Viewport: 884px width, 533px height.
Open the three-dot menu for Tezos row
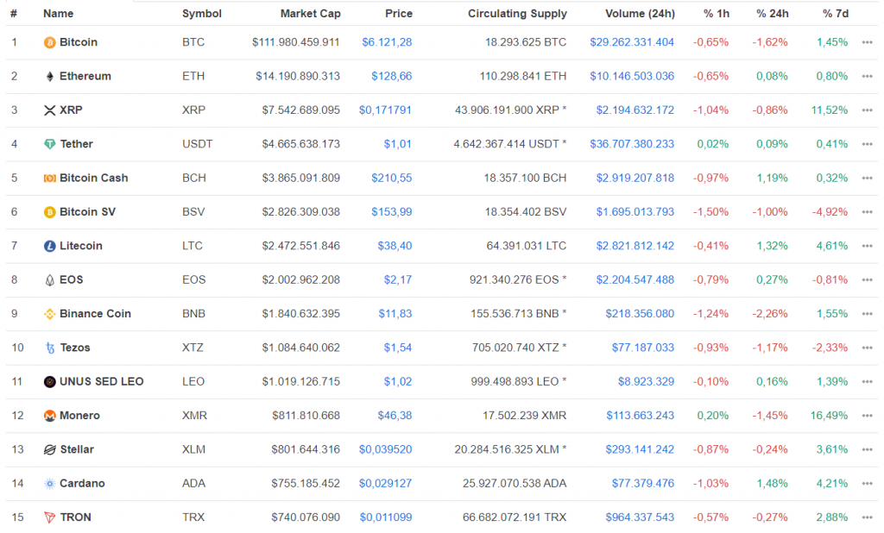867,348
